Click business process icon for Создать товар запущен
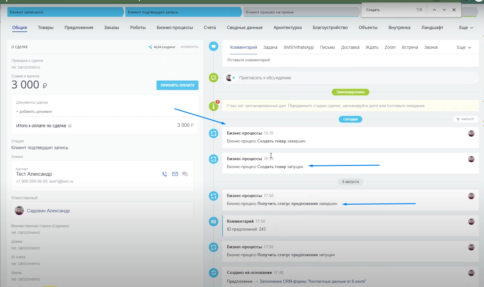The width and height of the screenshot is (484, 287). pyautogui.click(x=213, y=159)
